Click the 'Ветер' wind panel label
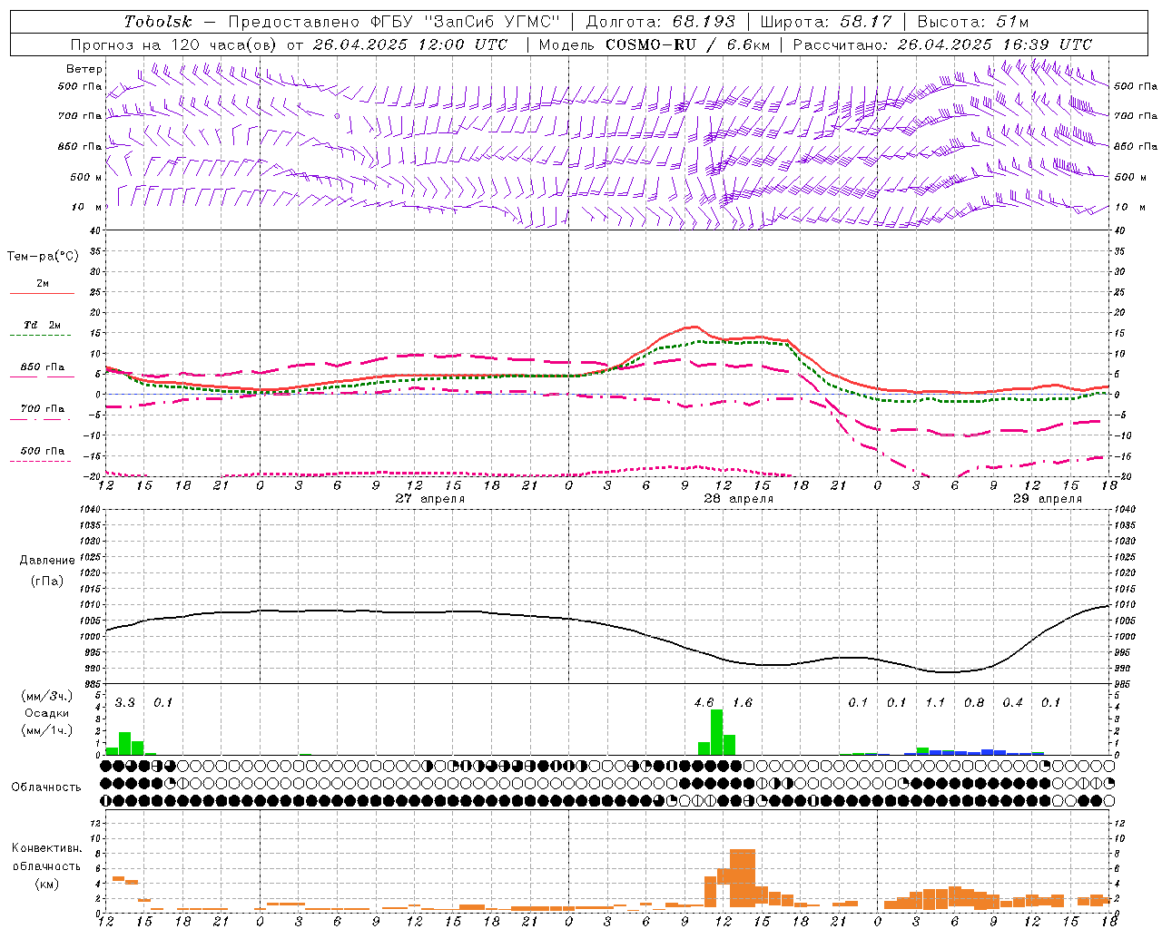The width and height of the screenshot is (1162, 929). point(84,69)
